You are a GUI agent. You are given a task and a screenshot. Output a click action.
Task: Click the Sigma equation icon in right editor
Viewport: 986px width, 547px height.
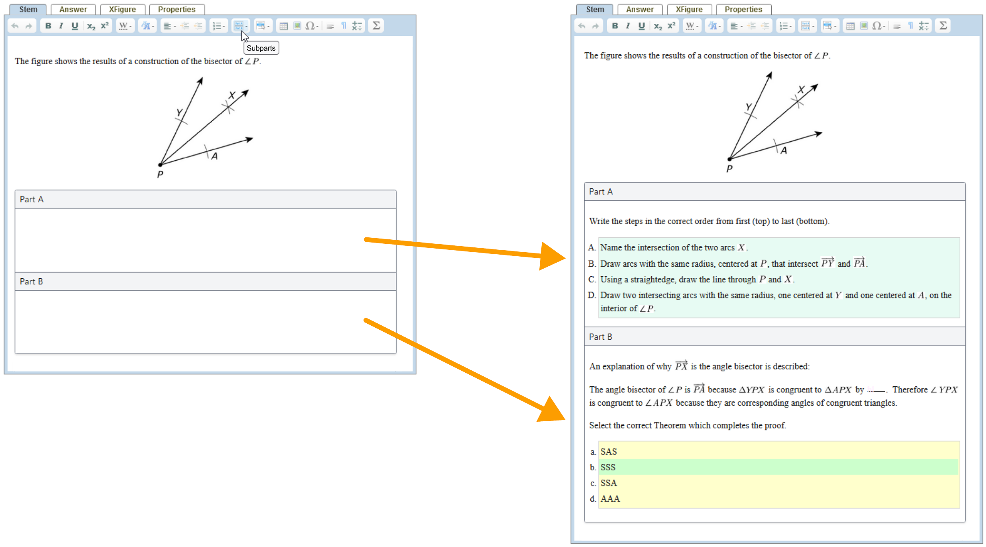coord(943,26)
